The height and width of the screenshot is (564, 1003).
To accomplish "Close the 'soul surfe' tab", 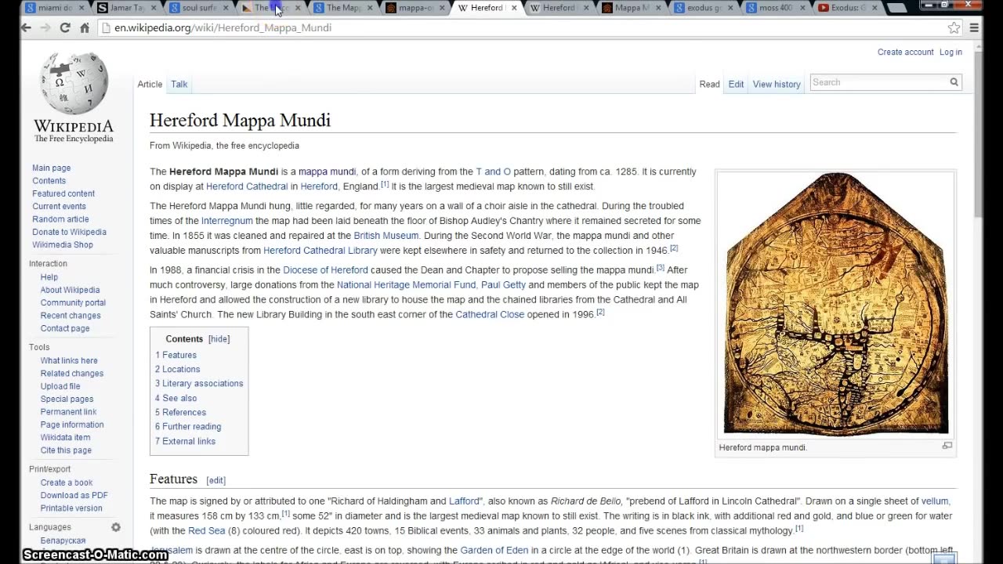I will (226, 8).
